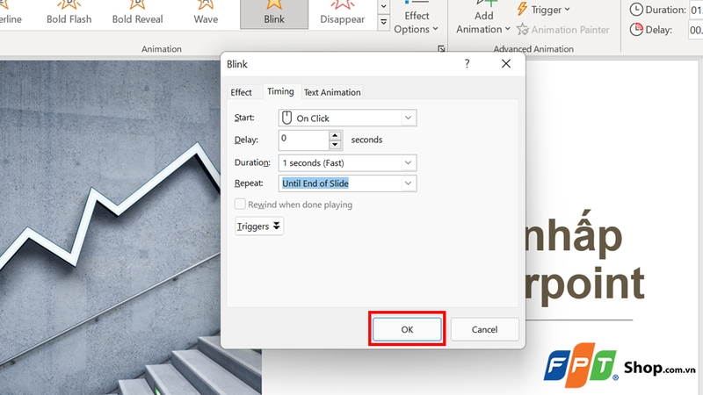Choose the Wave animation effect

coord(206,15)
